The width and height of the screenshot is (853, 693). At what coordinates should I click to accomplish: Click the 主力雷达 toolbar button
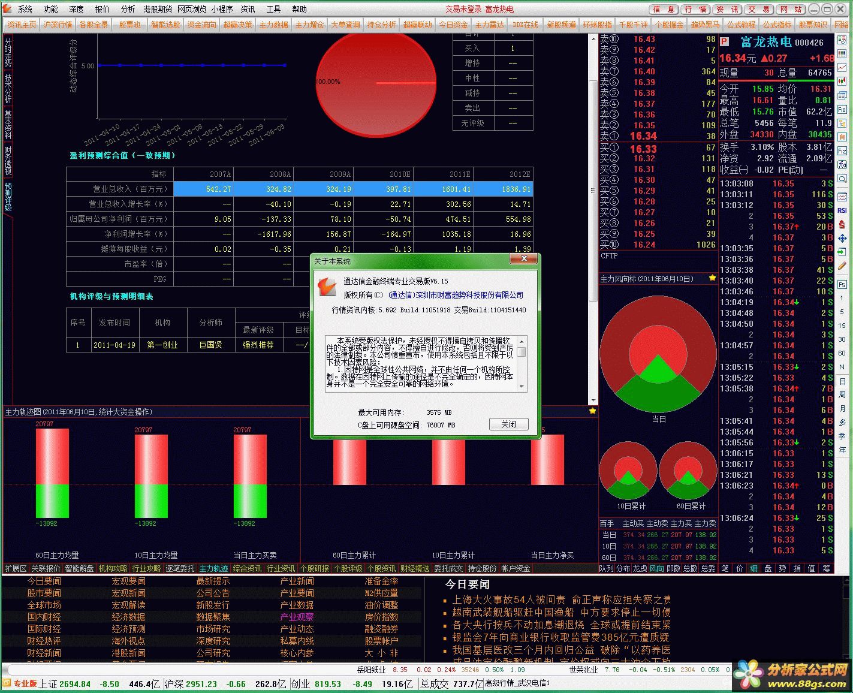(x=489, y=25)
